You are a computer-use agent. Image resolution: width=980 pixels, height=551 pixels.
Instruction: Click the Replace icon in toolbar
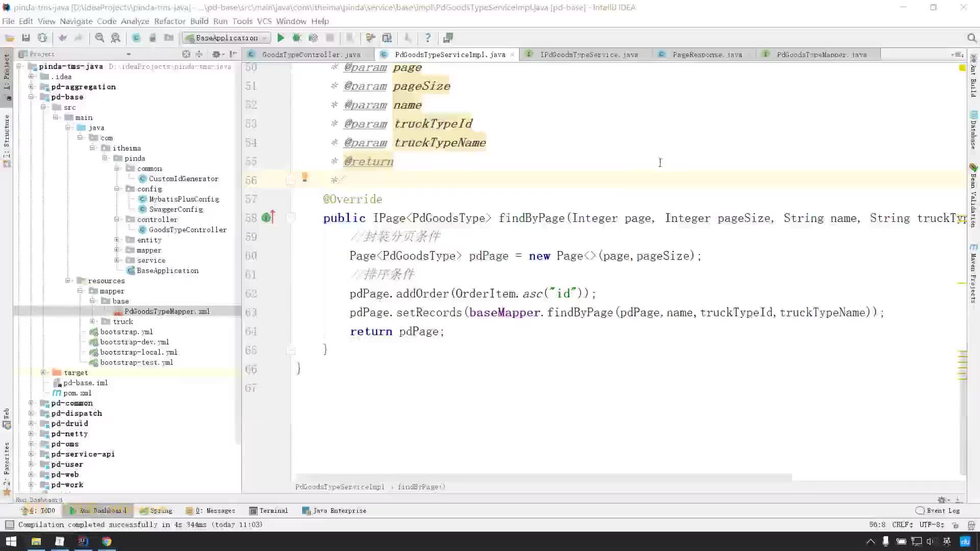coord(116,38)
